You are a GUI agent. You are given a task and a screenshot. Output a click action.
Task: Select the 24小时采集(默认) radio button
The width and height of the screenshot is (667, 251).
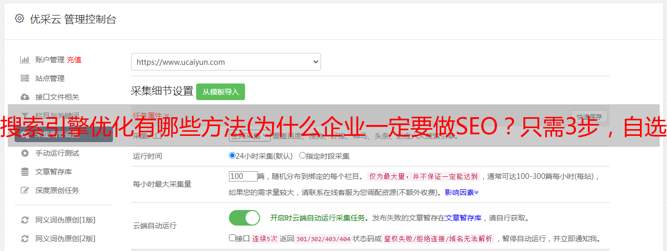232,155
